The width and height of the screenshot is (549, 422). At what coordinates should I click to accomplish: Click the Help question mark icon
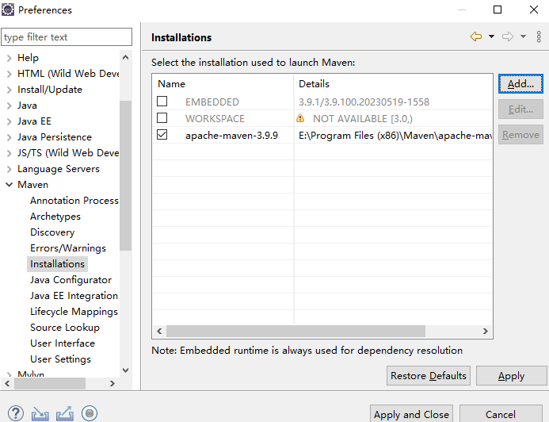pyautogui.click(x=16, y=413)
